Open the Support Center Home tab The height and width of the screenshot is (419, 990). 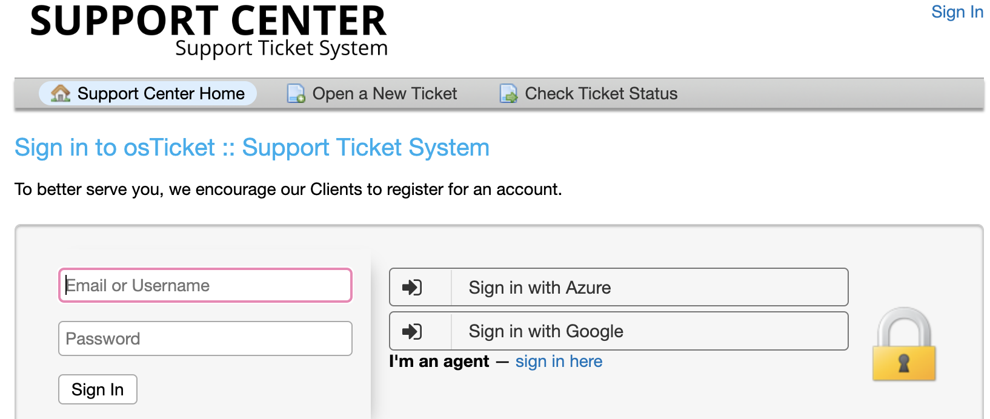147,93
